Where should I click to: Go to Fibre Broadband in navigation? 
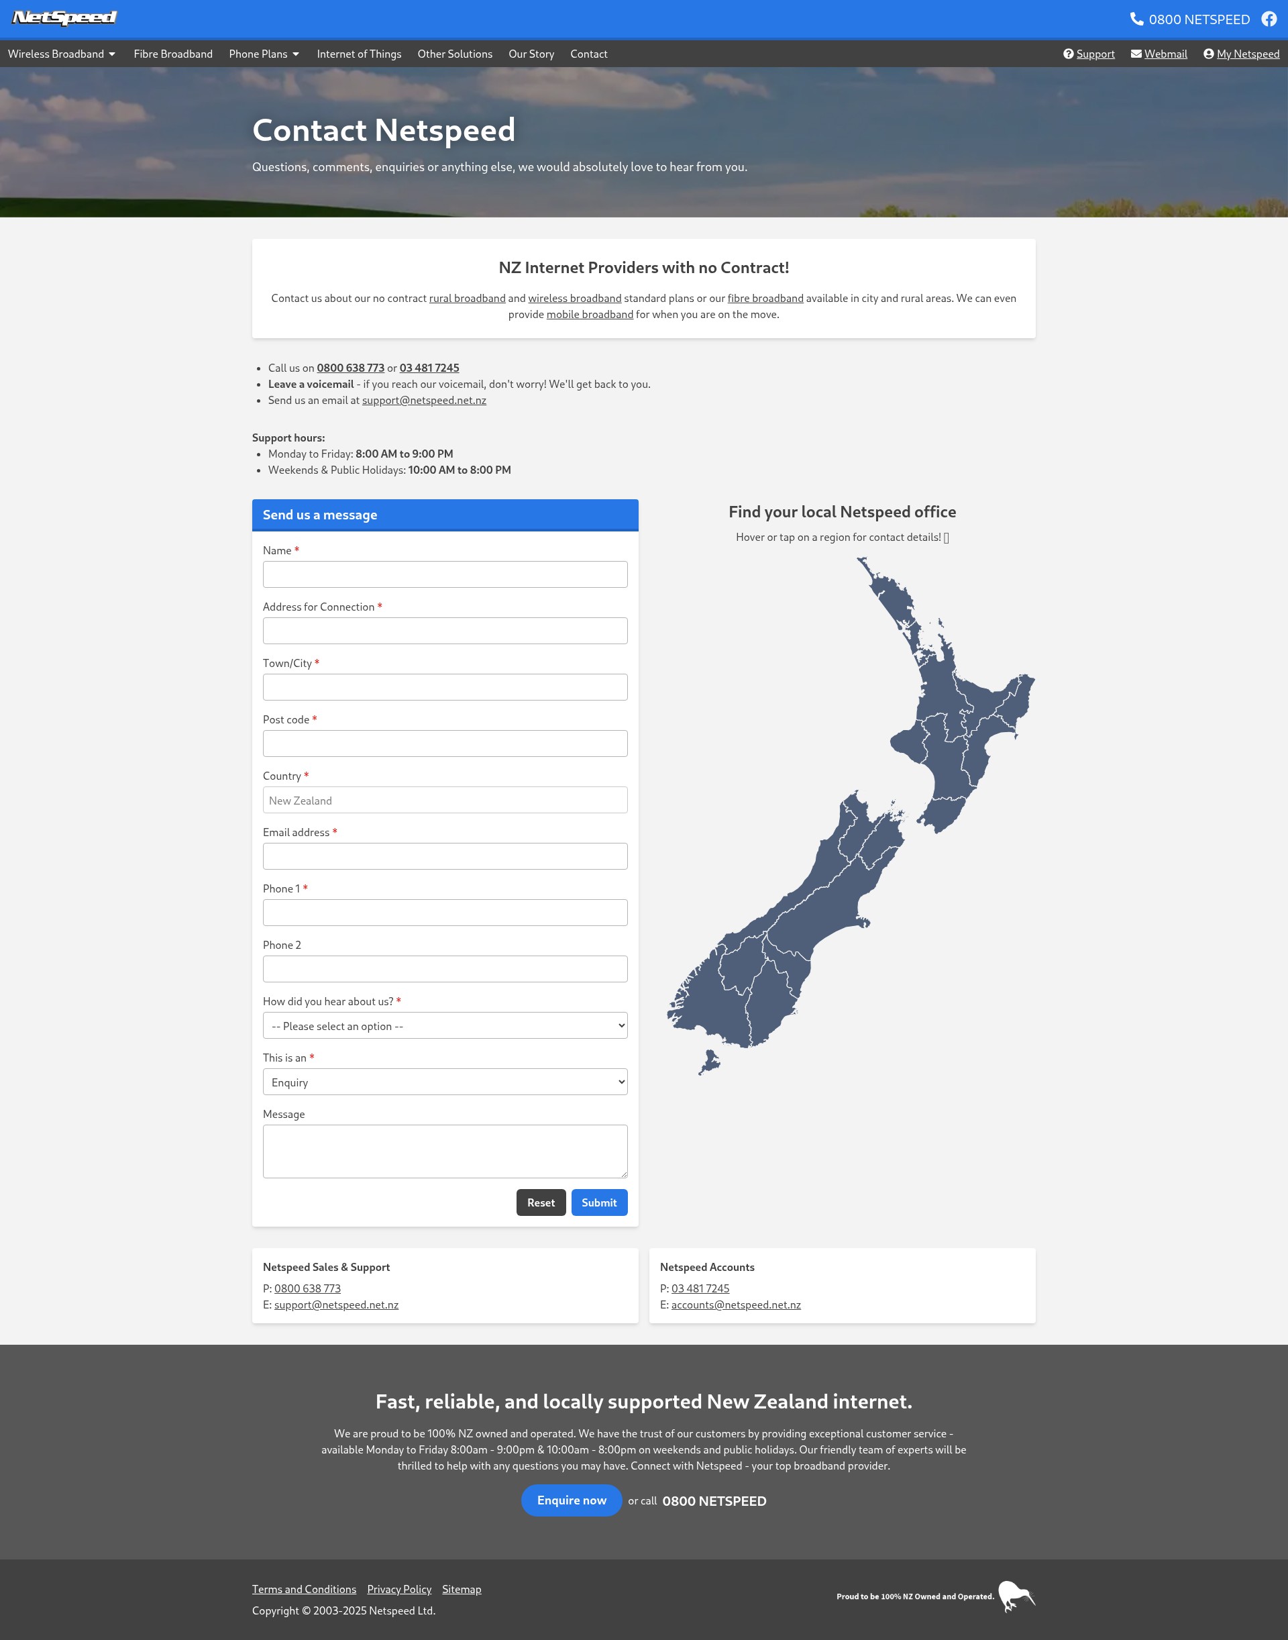pos(172,54)
